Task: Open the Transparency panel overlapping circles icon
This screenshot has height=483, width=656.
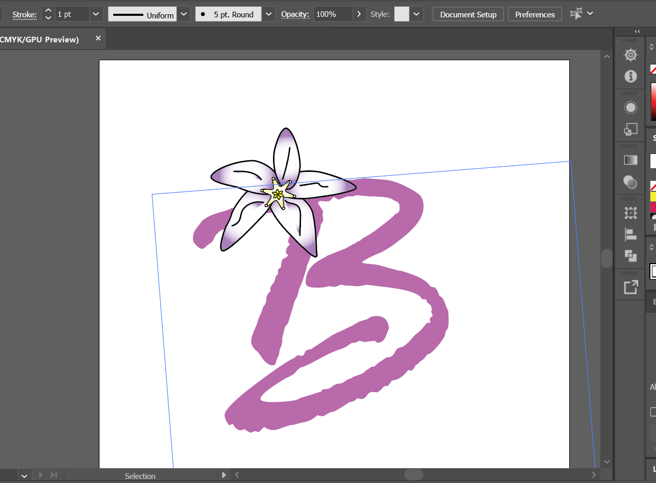Action: (631, 182)
